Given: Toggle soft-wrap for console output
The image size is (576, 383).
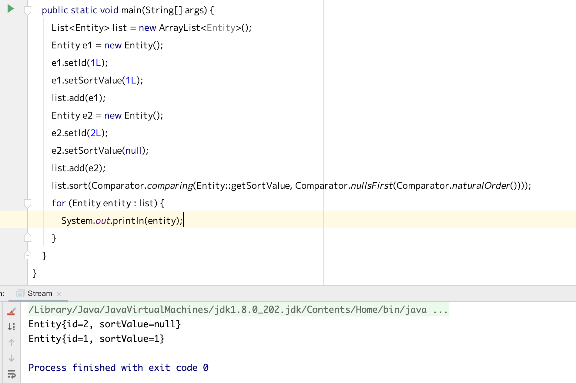Looking at the screenshot, I should 12,374.
